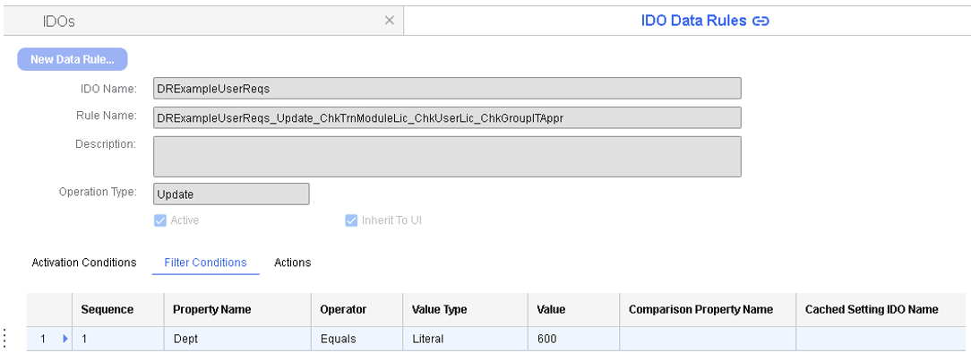
Task: Switch to the IDOs tab
Action: click(203, 22)
